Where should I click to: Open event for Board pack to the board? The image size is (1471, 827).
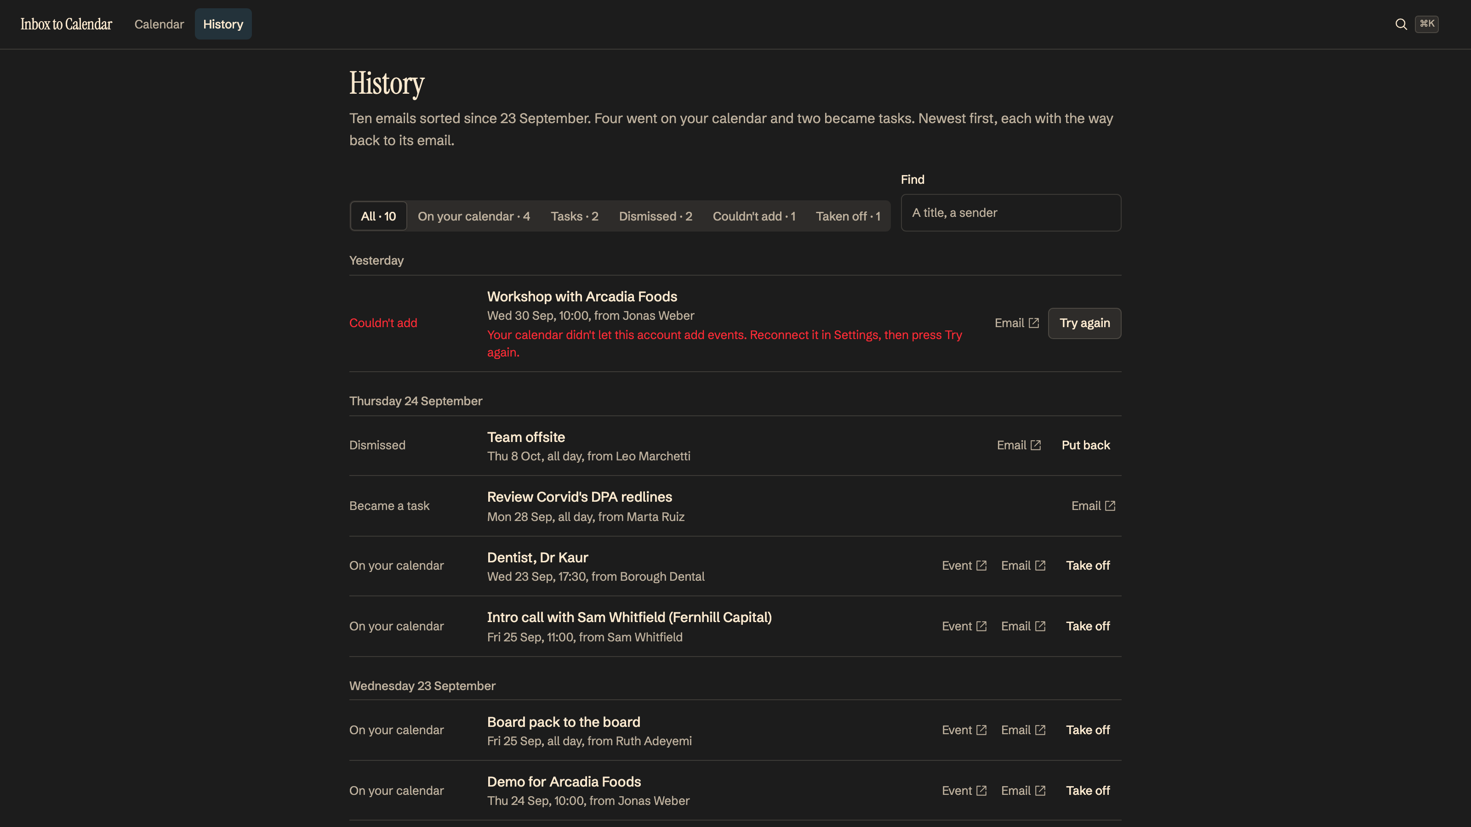[964, 730]
